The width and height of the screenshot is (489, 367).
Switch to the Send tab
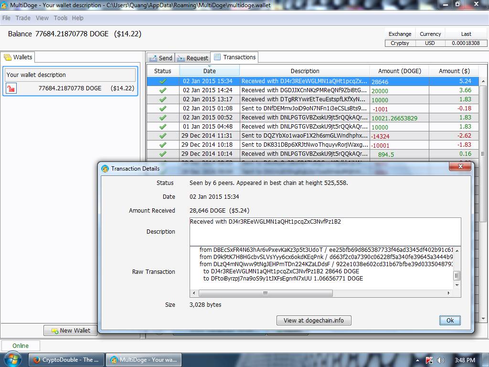click(161, 58)
